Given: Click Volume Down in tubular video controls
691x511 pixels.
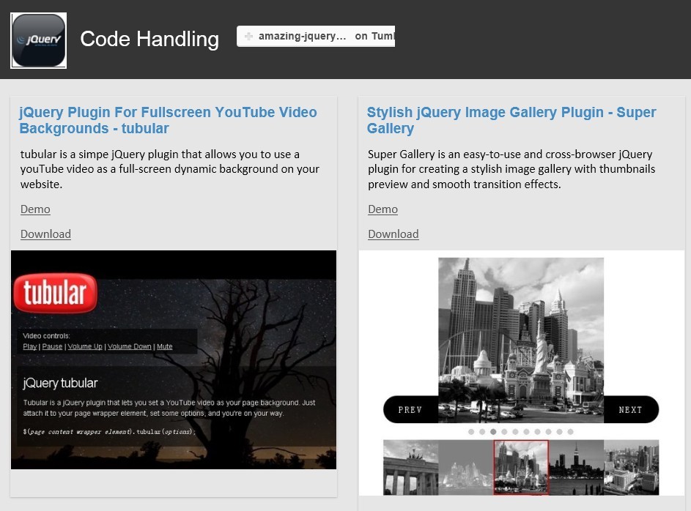Looking at the screenshot, I should [x=129, y=346].
